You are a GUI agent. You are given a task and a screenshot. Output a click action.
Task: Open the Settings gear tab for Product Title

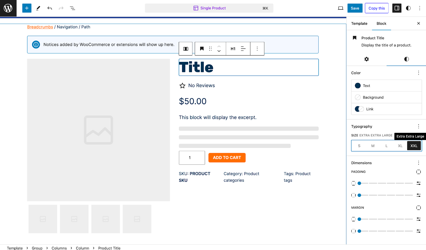click(x=367, y=59)
